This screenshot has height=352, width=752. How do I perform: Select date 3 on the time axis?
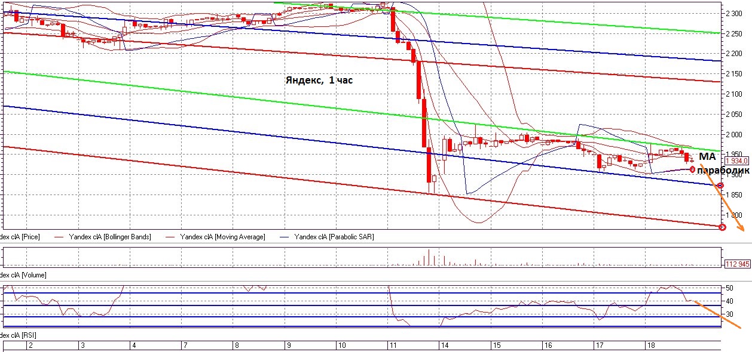pos(82,345)
